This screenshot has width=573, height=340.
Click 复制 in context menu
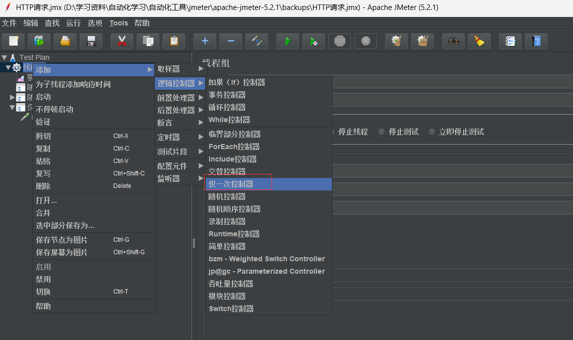(95, 149)
